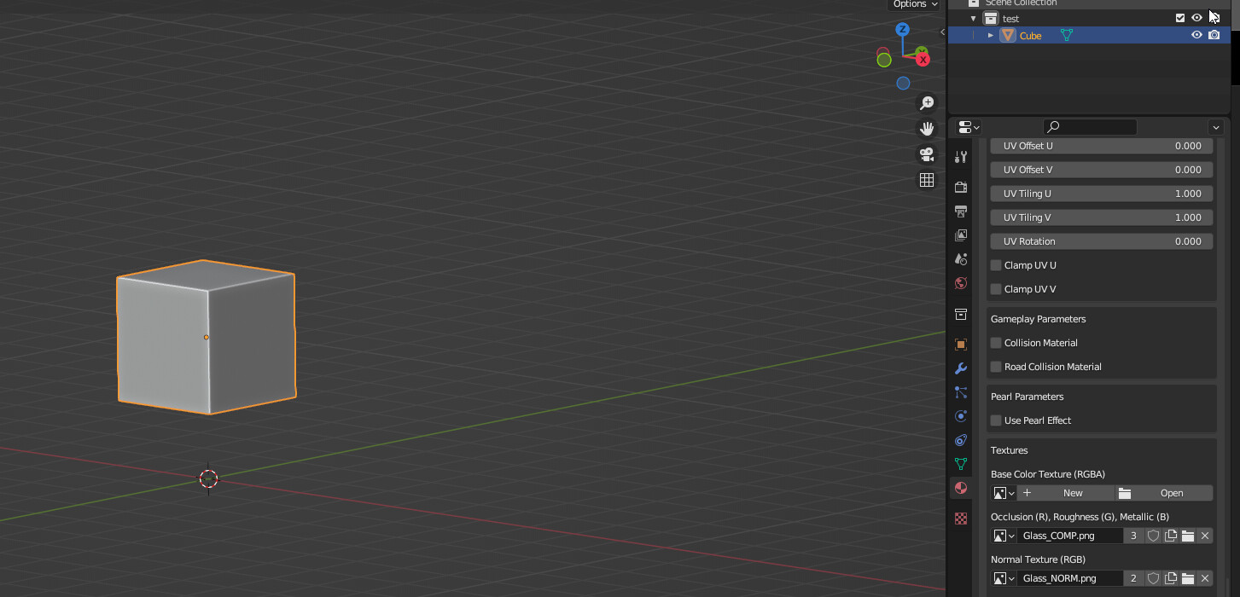This screenshot has height=597, width=1240.
Task: Collapse the test collection tree
Action: [x=973, y=18]
